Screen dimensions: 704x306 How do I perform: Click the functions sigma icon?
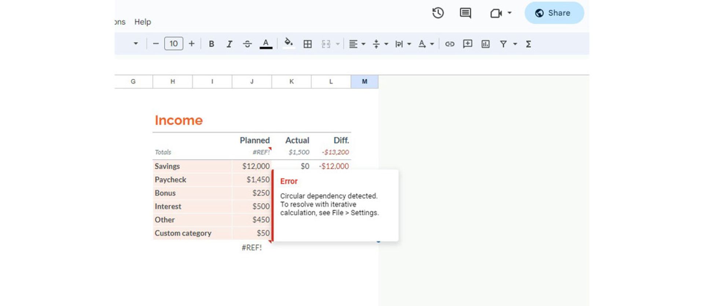coord(528,44)
